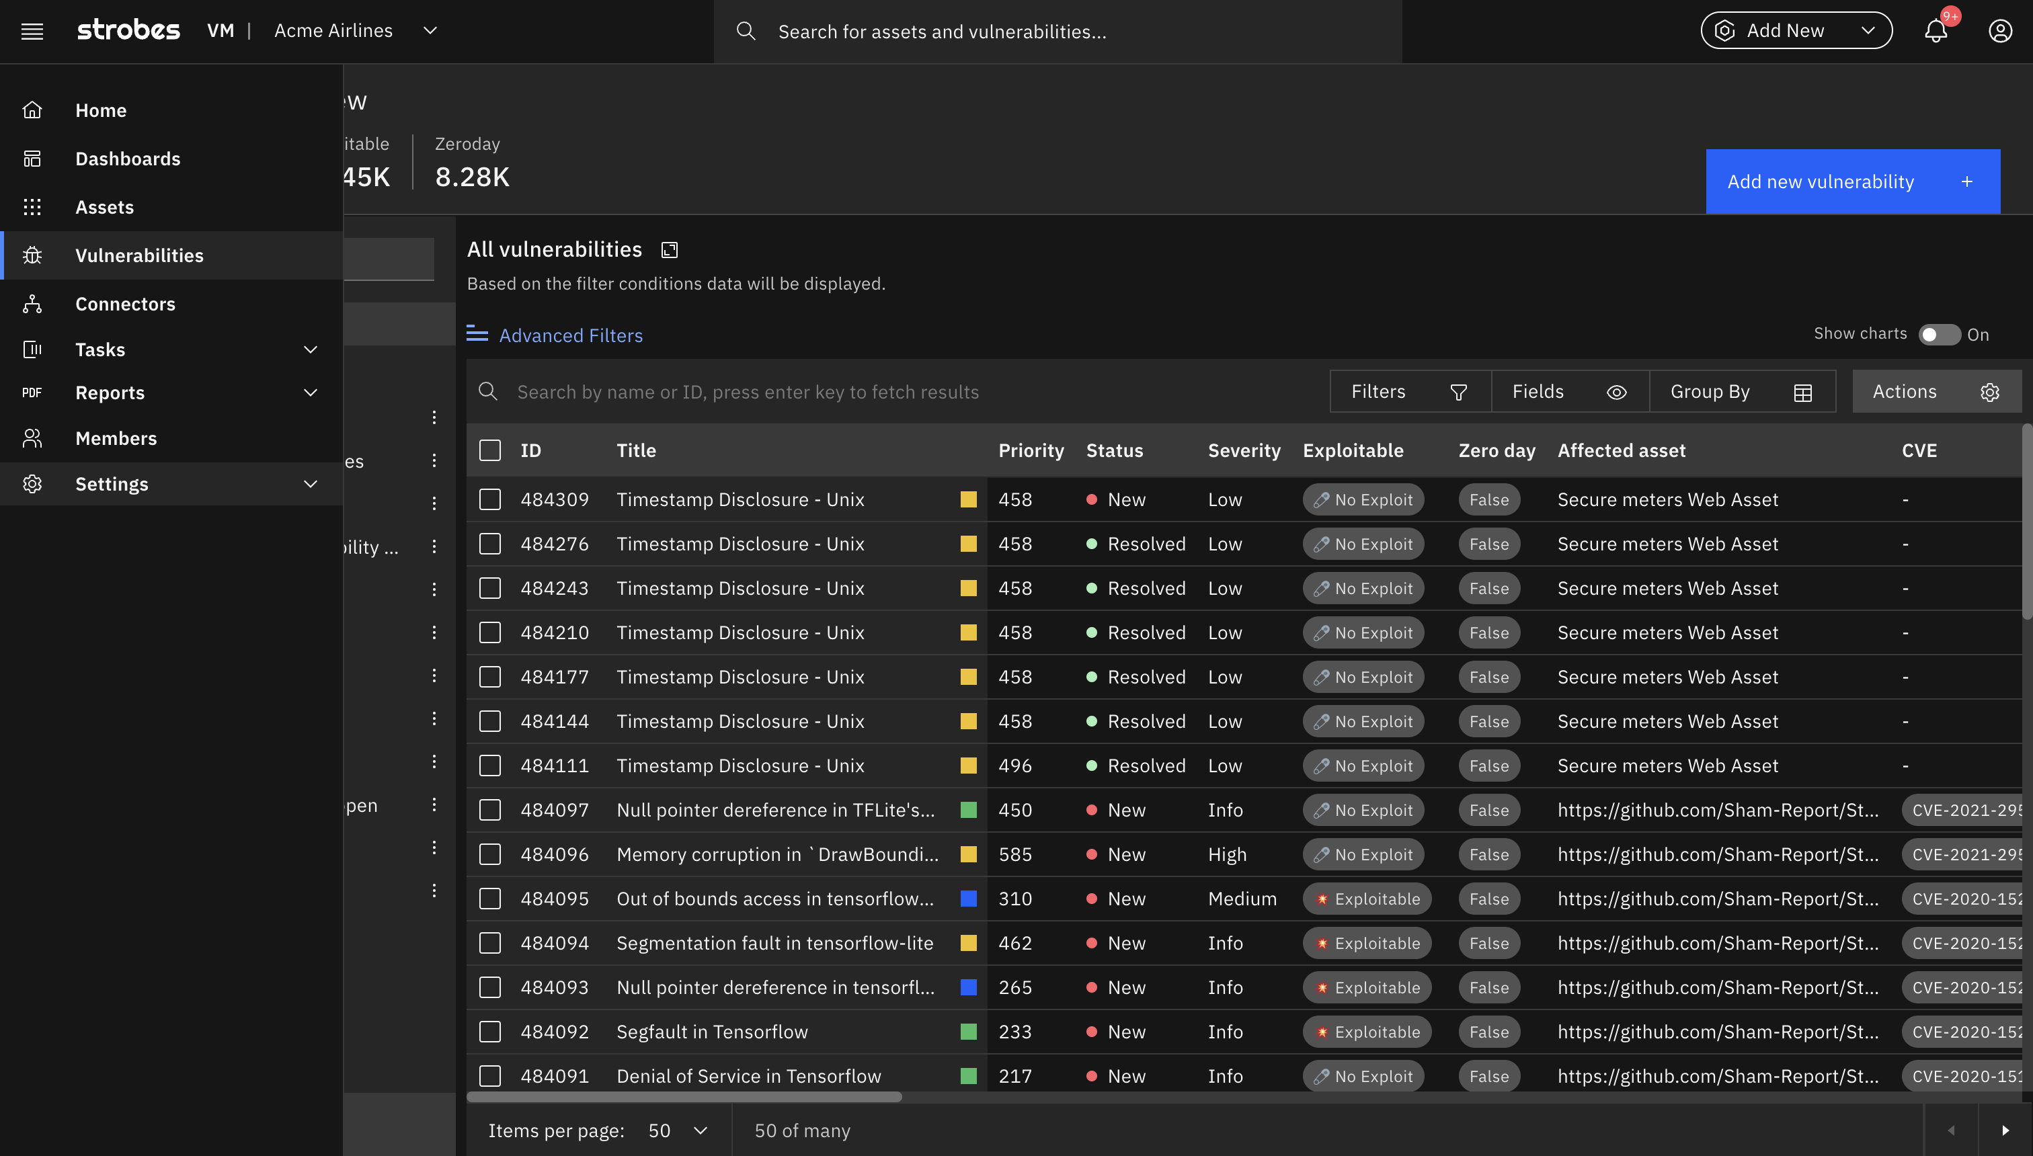Check the row 484111 checkbox
2033x1156 pixels.
coord(490,766)
